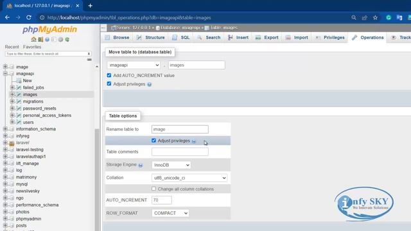The width and height of the screenshot is (411, 231).
Task: Open the green Grammarly extension icon
Action: pos(389,17)
